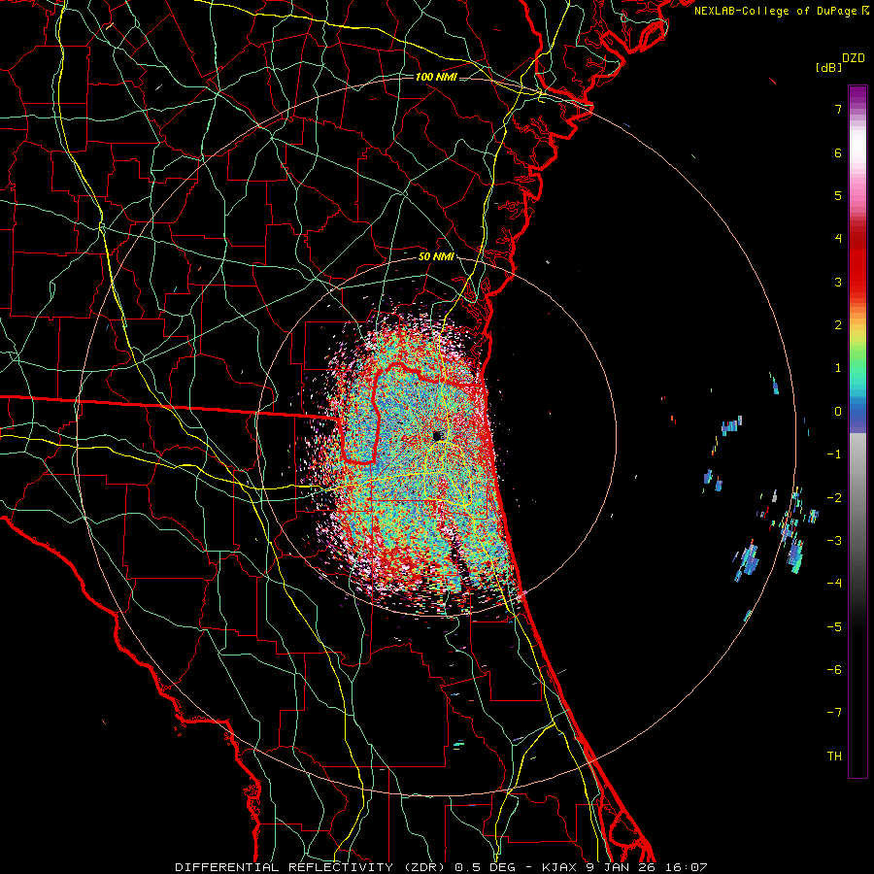Click the color scale value -5
The width and height of the screenshot is (874, 874).
[x=834, y=626]
